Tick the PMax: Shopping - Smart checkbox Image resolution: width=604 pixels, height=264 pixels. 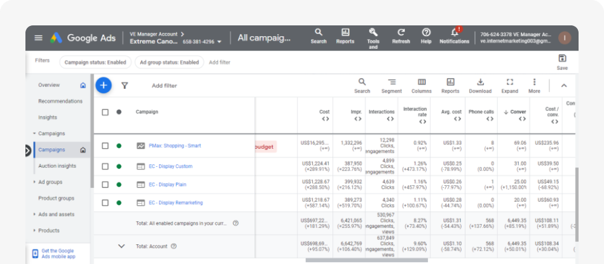105,146
